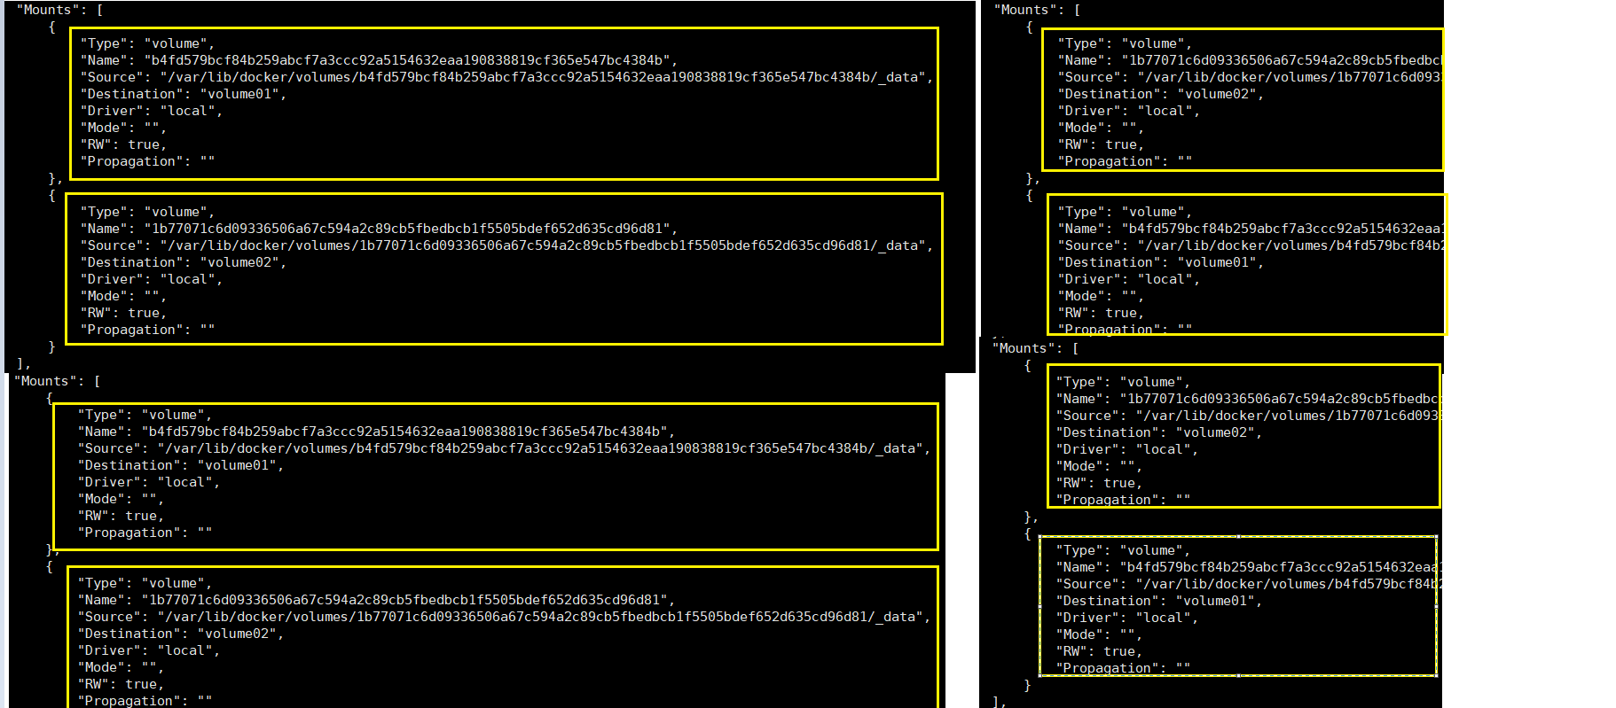Click Destination "volume02" in lower-left terminal

(x=181, y=634)
